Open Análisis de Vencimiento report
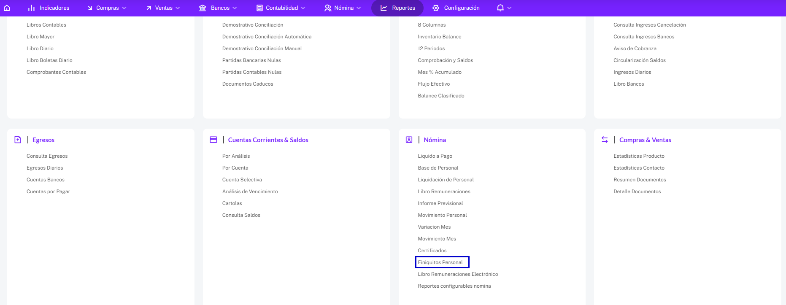Image resolution: width=786 pixels, height=305 pixels. pyautogui.click(x=250, y=192)
